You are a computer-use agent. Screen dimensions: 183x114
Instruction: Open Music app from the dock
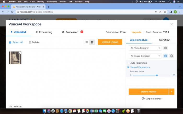(x=109, y=111)
